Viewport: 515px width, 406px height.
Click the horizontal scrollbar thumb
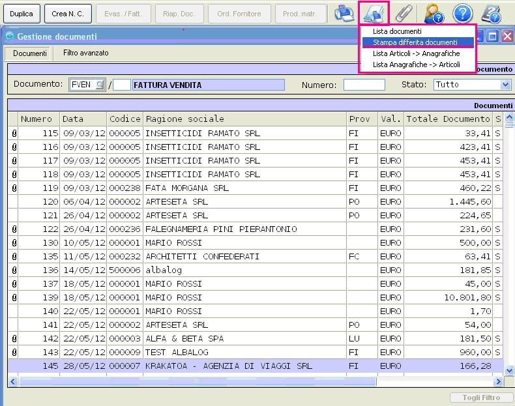pos(198,381)
